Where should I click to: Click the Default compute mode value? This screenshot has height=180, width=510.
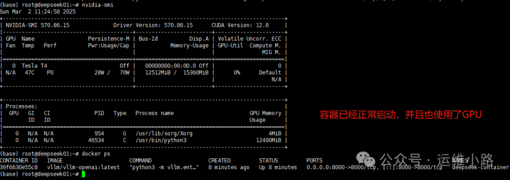coord(270,73)
